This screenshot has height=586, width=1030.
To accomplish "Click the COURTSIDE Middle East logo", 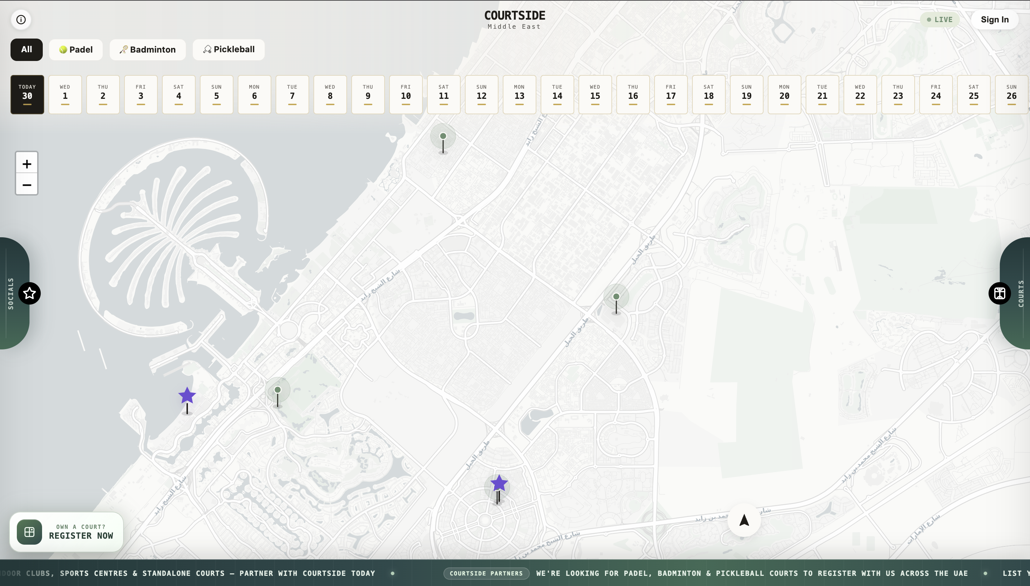I will tap(514, 20).
